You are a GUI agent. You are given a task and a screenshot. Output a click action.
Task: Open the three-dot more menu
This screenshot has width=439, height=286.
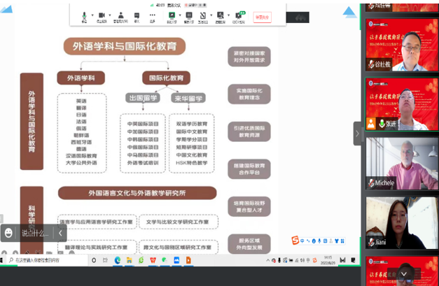[153, 17]
